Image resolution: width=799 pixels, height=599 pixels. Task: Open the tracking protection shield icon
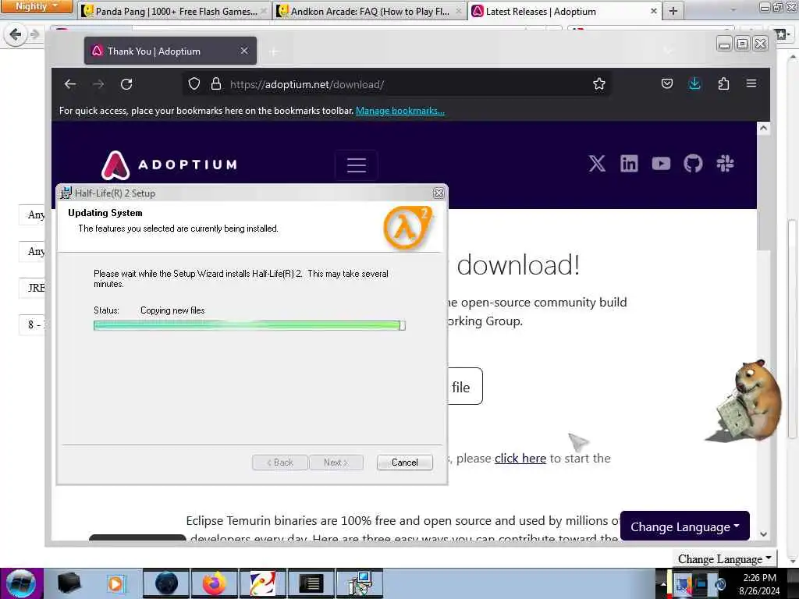coord(194,84)
